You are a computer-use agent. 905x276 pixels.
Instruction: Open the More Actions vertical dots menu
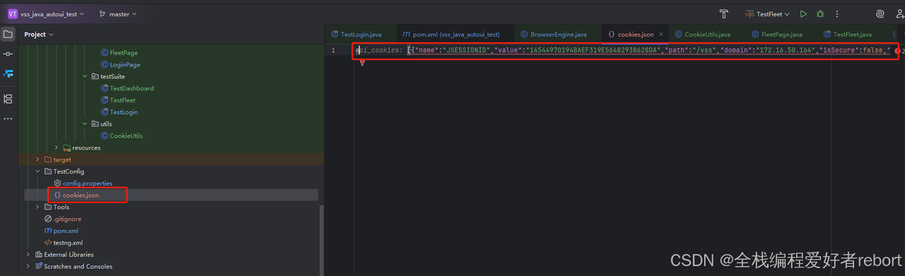pyautogui.click(x=837, y=13)
